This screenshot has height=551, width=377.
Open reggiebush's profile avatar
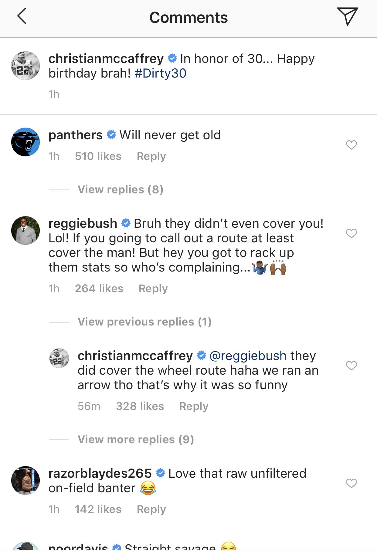(25, 230)
